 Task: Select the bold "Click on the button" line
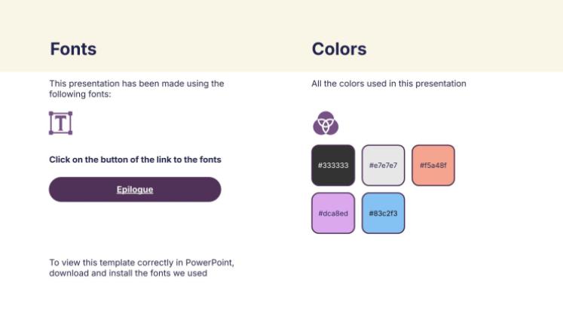135,160
